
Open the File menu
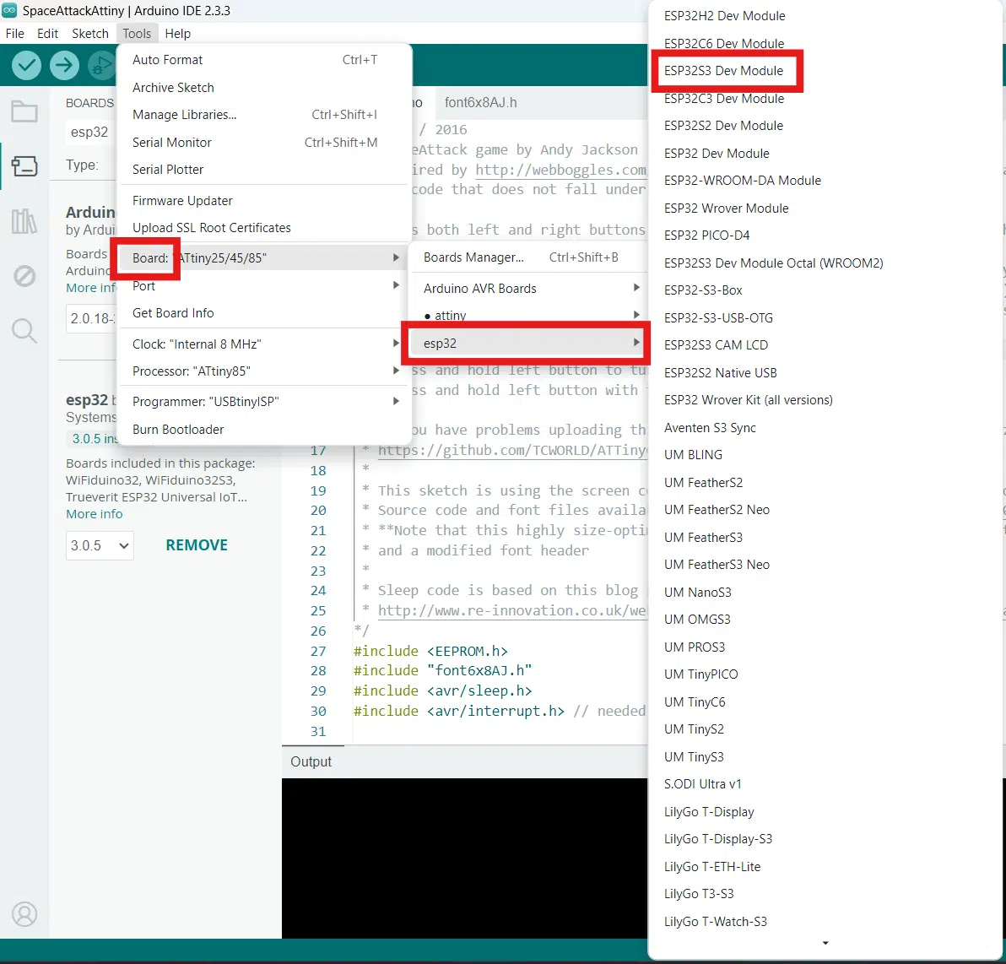coord(14,34)
